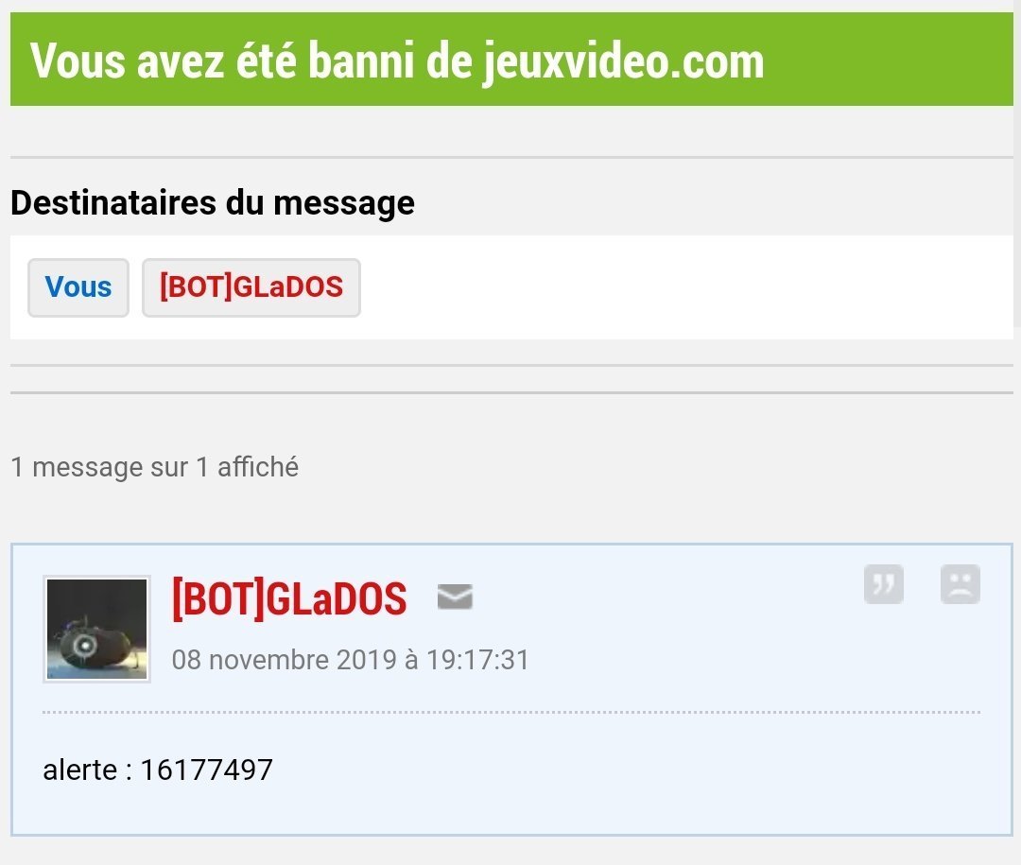
Task: Click the envelope icon beside [BOT]GLaDOS
Action: (455, 597)
